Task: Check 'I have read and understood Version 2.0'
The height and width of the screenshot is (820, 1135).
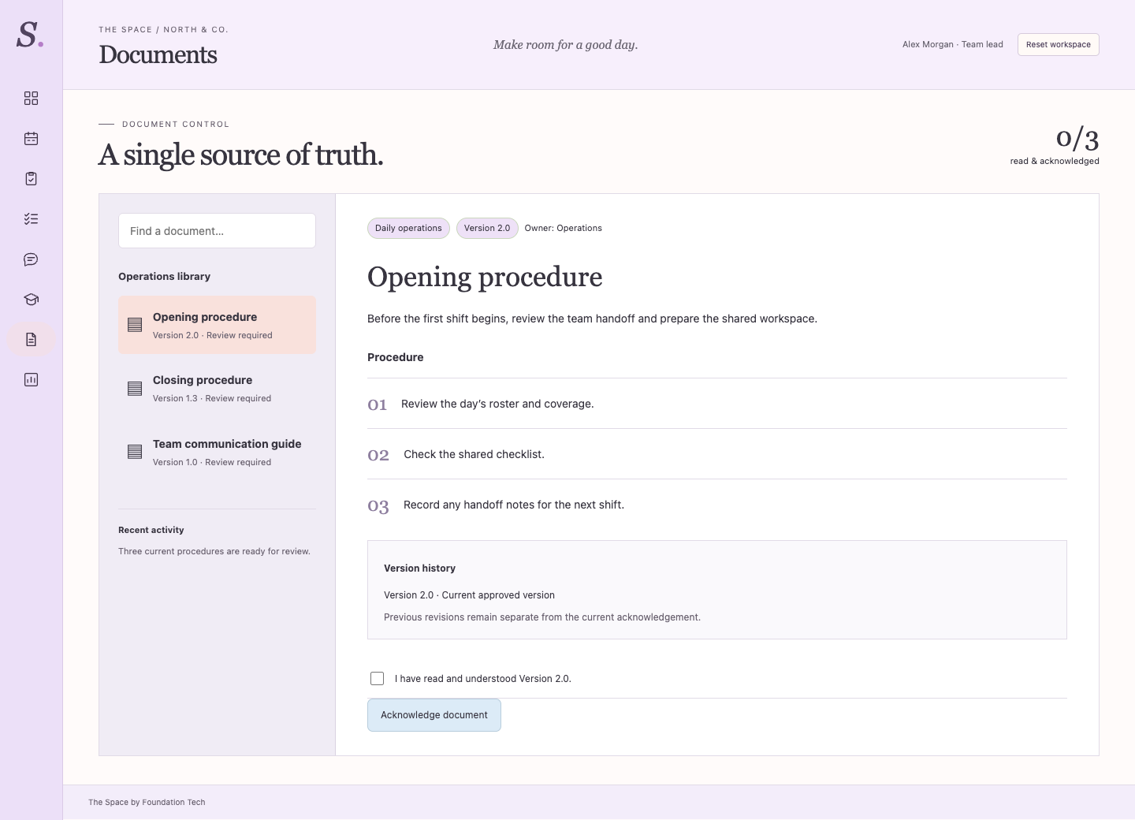Action: click(x=378, y=678)
